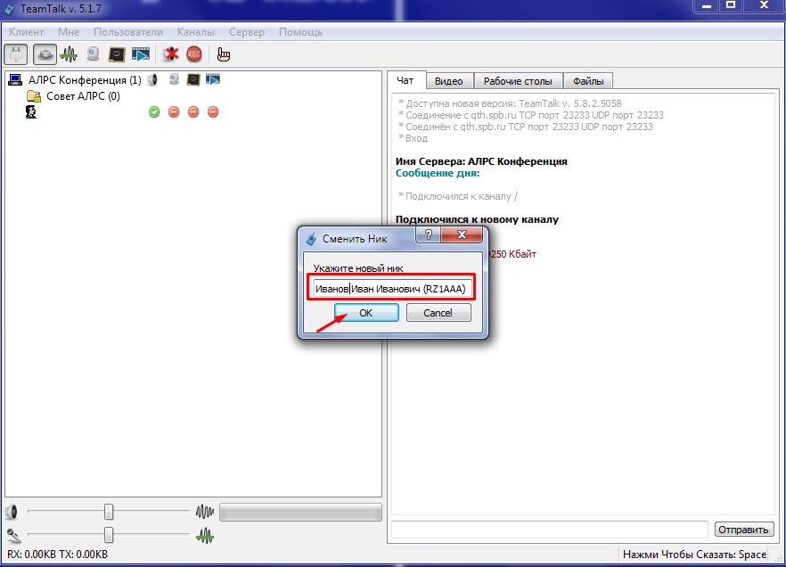The width and height of the screenshot is (786, 567).
Task: Click the new nickname text field
Action: (x=390, y=288)
